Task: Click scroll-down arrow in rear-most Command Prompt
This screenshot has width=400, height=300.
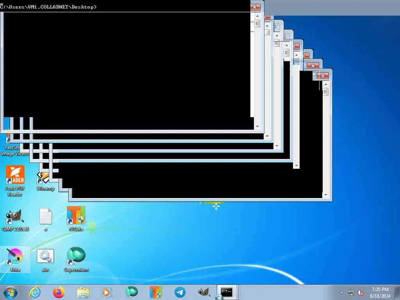Action: click(326, 195)
